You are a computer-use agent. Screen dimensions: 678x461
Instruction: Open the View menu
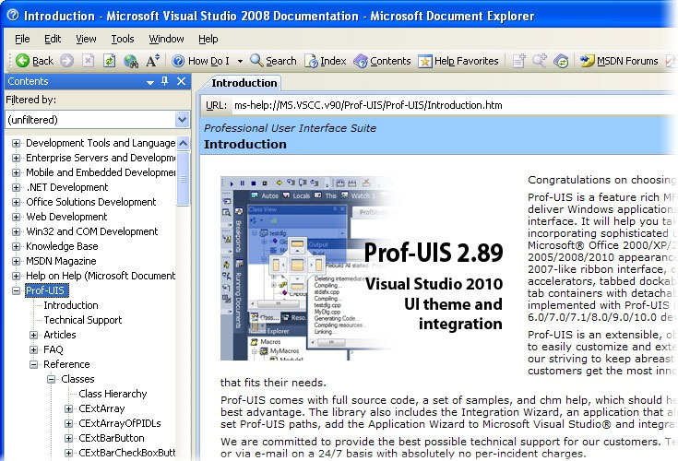click(x=86, y=39)
